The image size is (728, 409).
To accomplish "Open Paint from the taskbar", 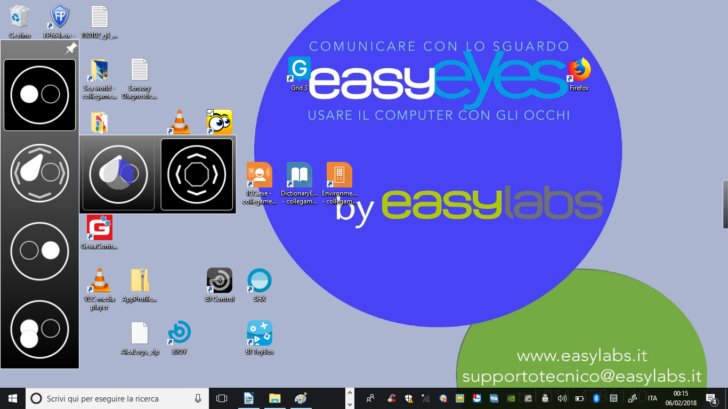I will (301, 398).
